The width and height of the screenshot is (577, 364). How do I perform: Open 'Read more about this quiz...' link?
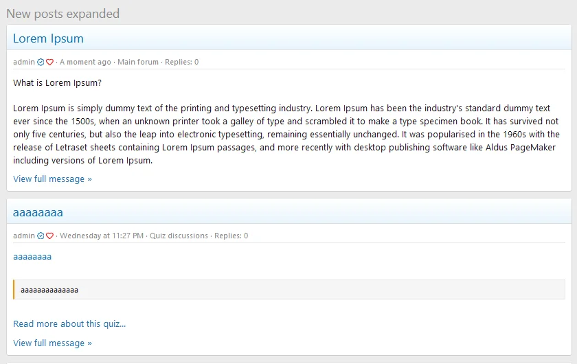(x=69, y=324)
